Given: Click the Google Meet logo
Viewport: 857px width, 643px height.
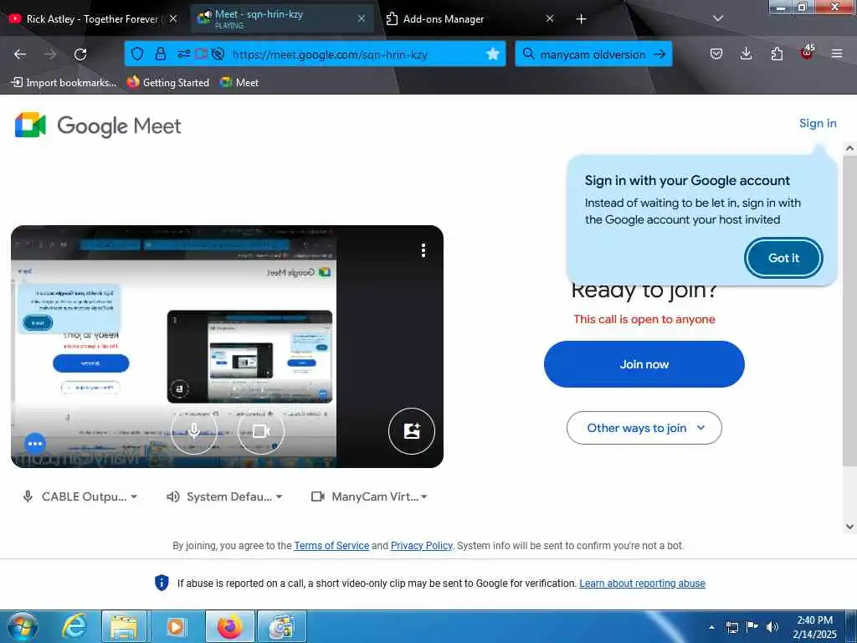Looking at the screenshot, I should click(x=99, y=126).
